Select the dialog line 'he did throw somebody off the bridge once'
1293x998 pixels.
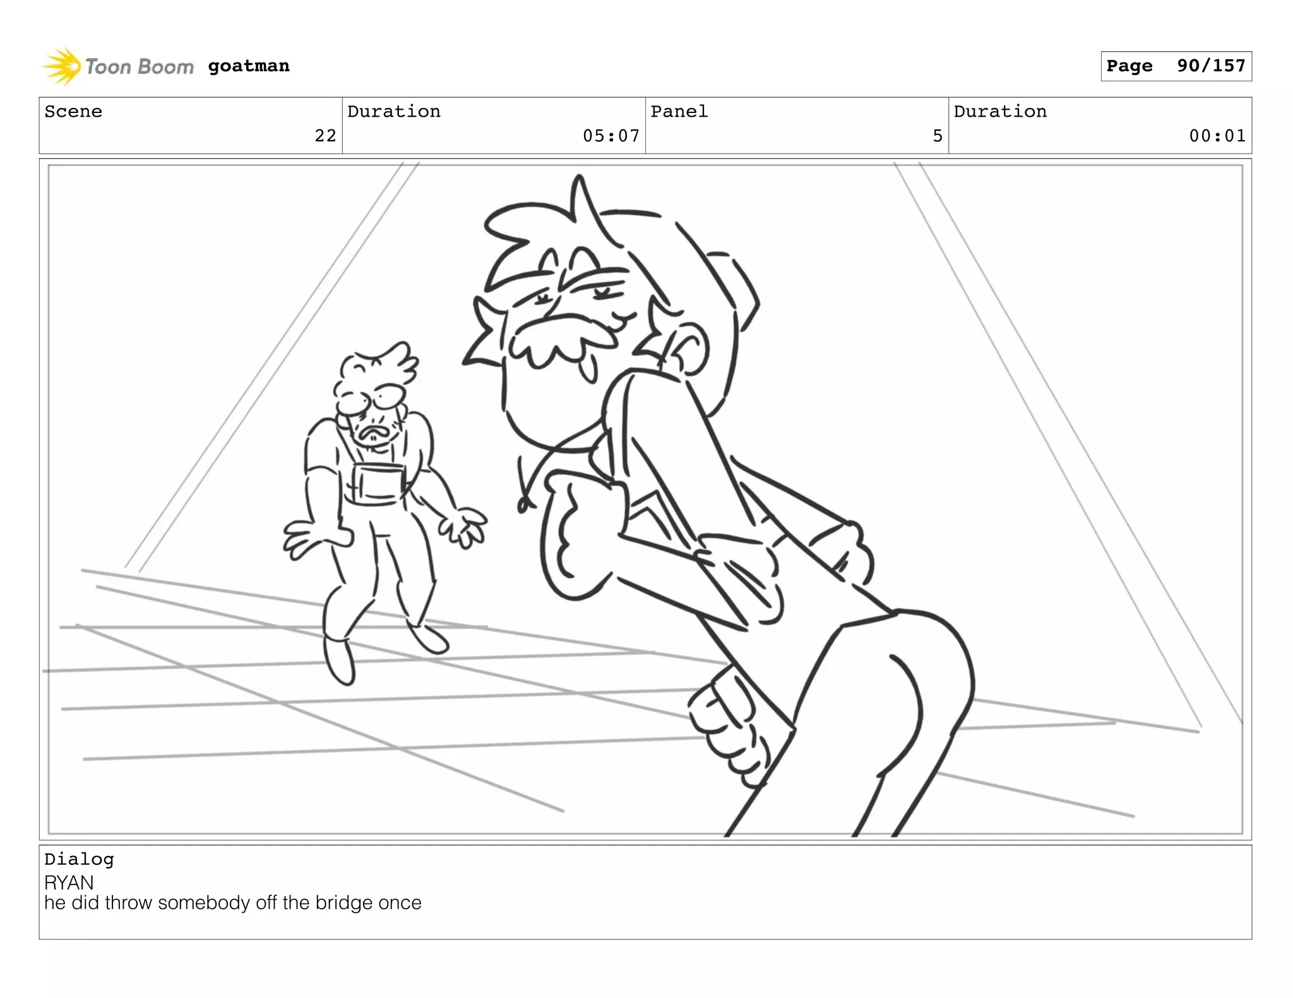[233, 903]
